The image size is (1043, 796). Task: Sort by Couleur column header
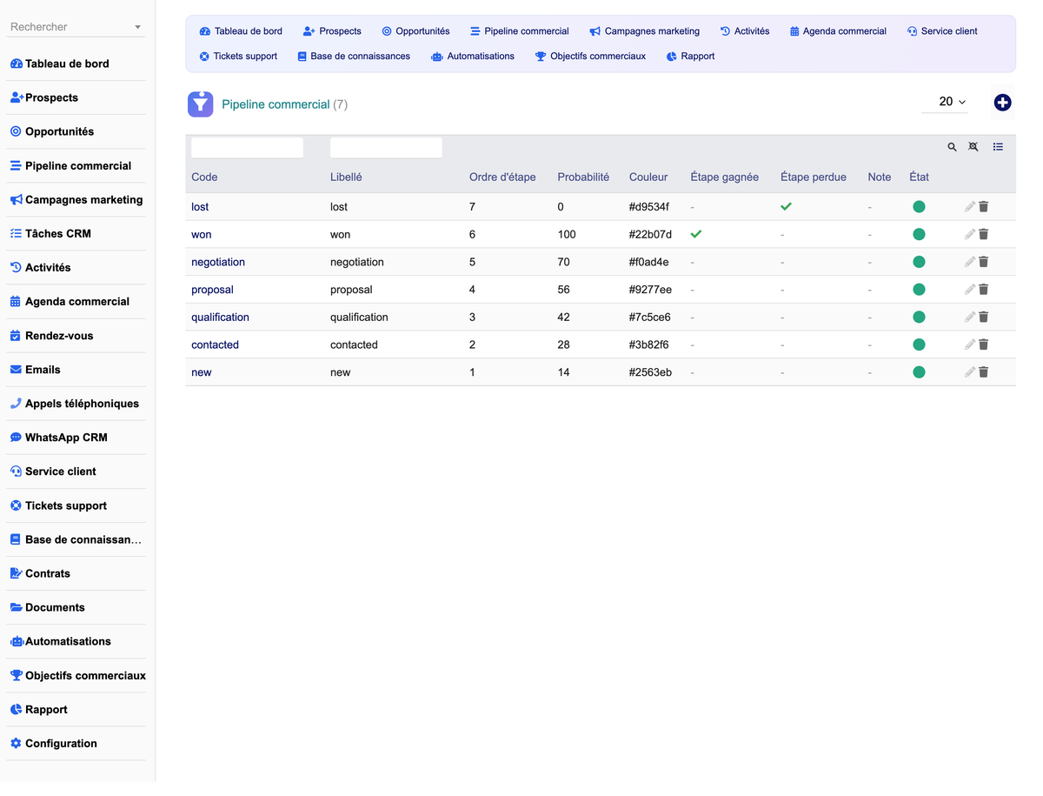point(648,177)
